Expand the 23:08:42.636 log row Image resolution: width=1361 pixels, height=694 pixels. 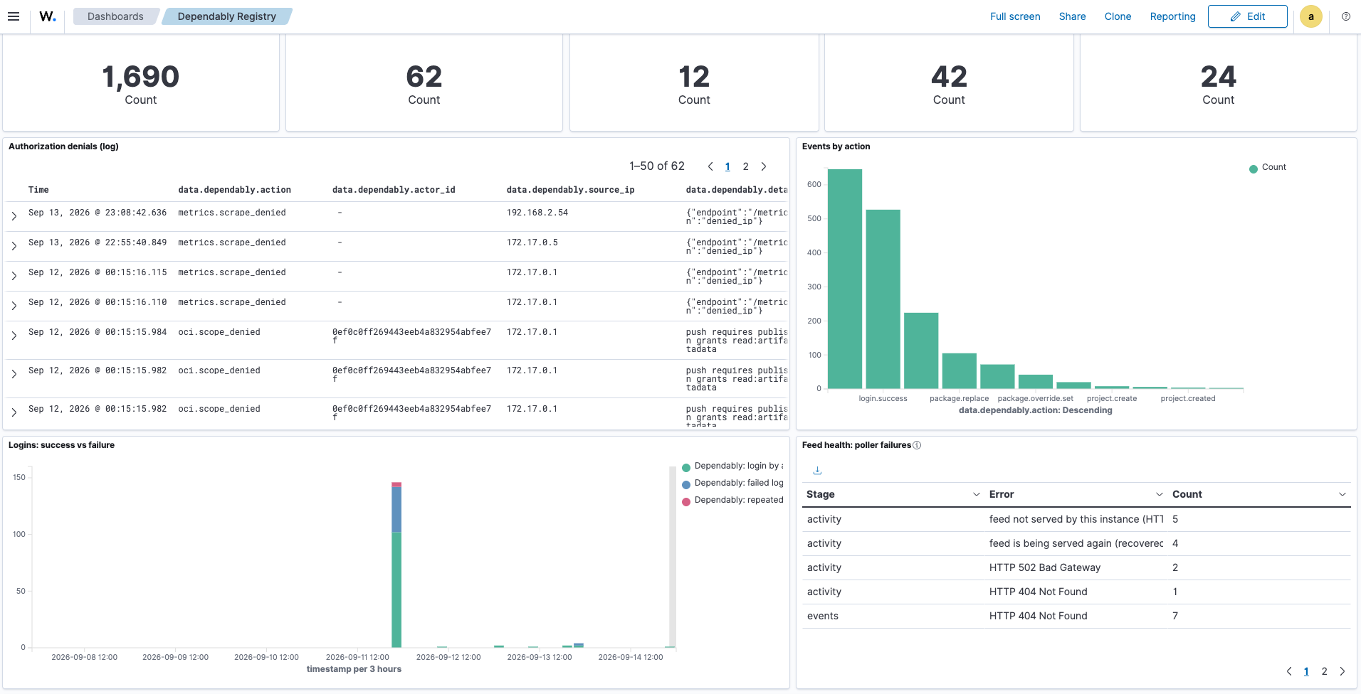click(14, 216)
